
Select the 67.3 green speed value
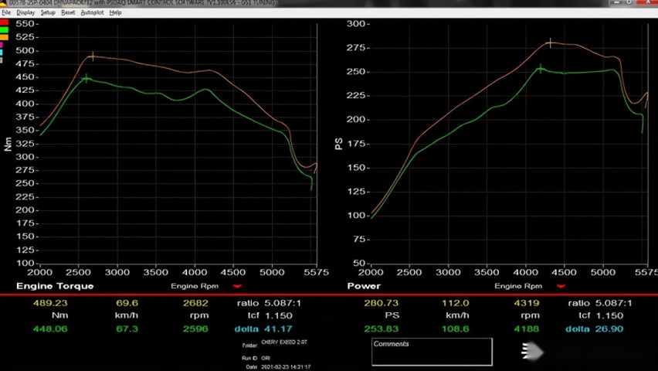(x=127, y=328)
